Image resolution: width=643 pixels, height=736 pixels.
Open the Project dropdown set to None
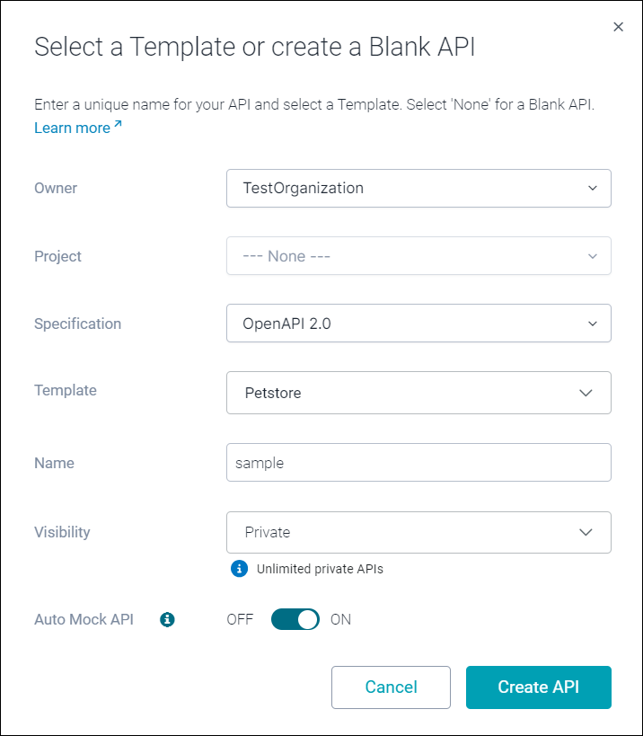[x=418, y=256]
